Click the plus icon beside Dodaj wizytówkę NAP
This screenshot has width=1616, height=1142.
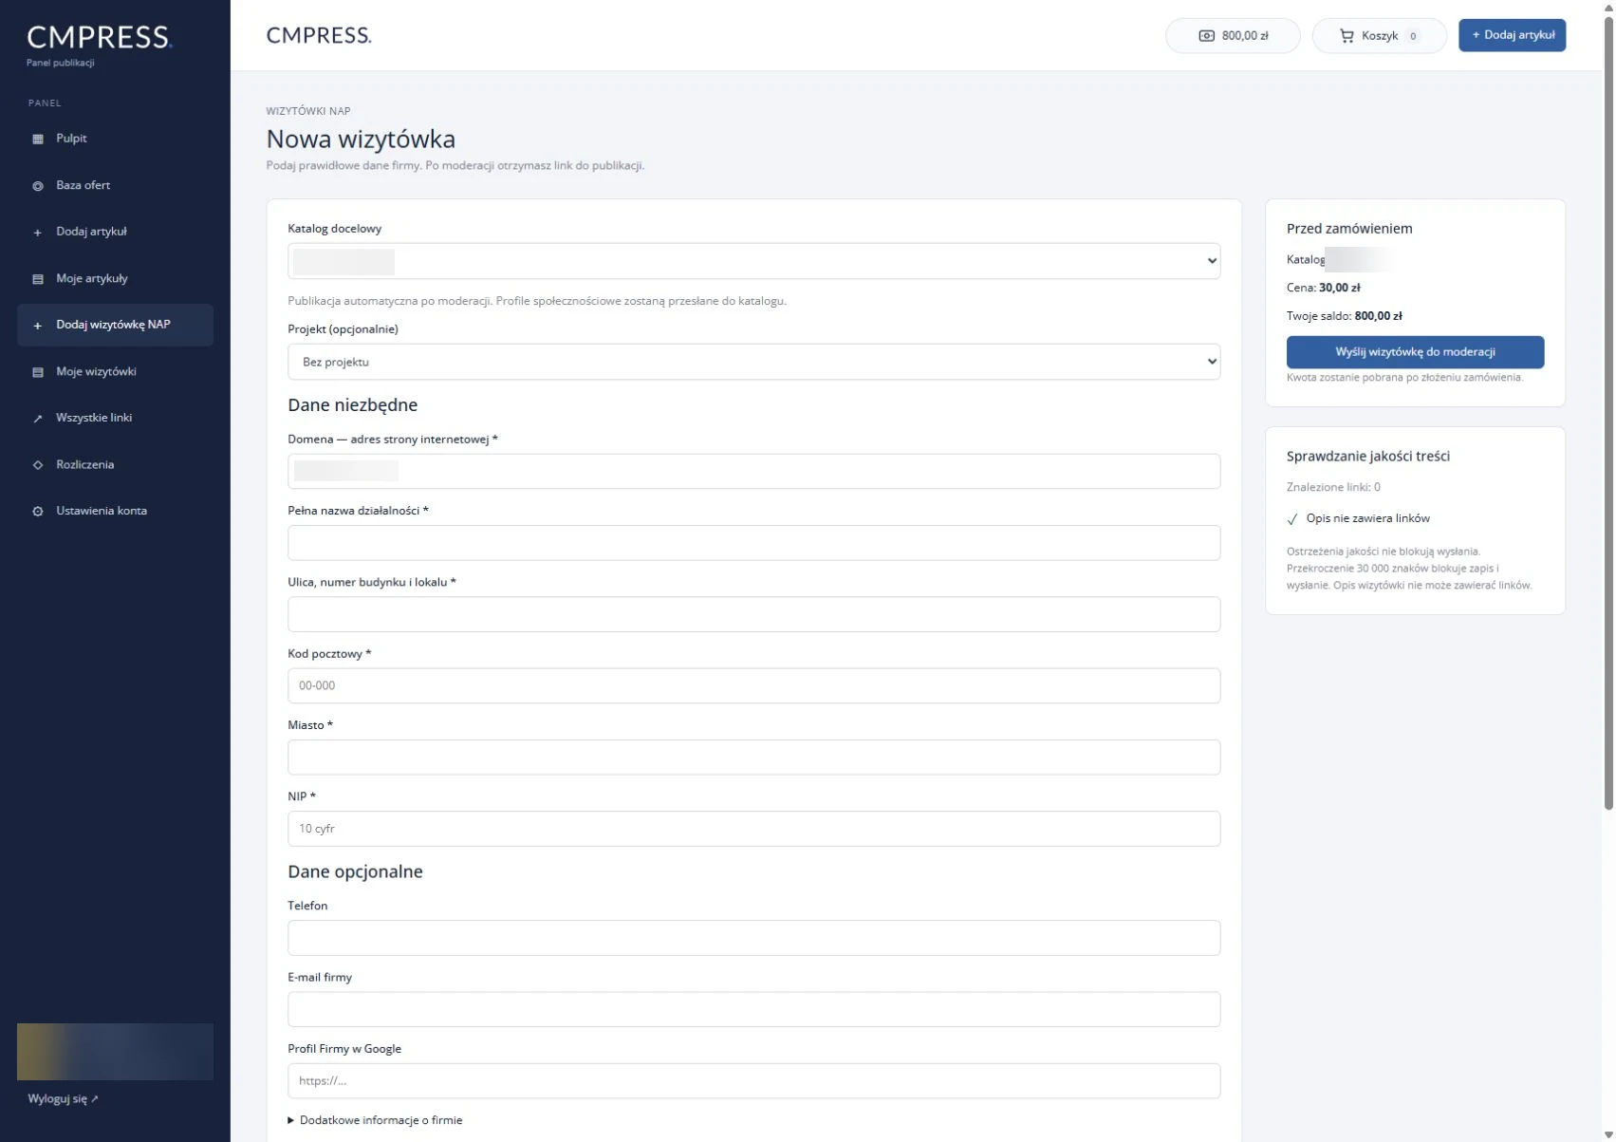pos(38,326)
